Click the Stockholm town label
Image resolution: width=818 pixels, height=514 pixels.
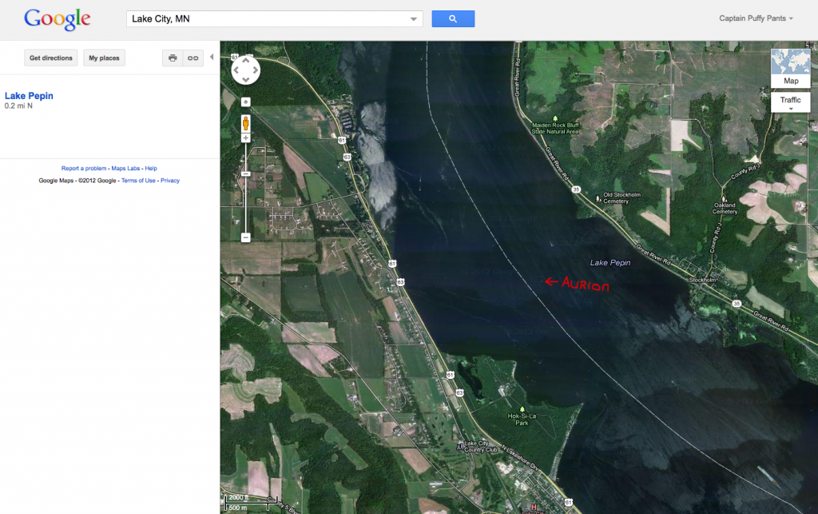[702, 281]
